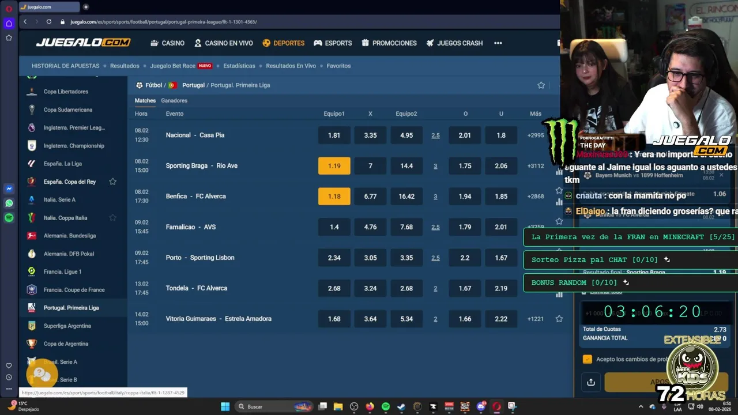Expand total line 2 for Tondela - FC Alverca
Image resolution: width=738 pixels, height=415 pixels.
click(435, 288)
